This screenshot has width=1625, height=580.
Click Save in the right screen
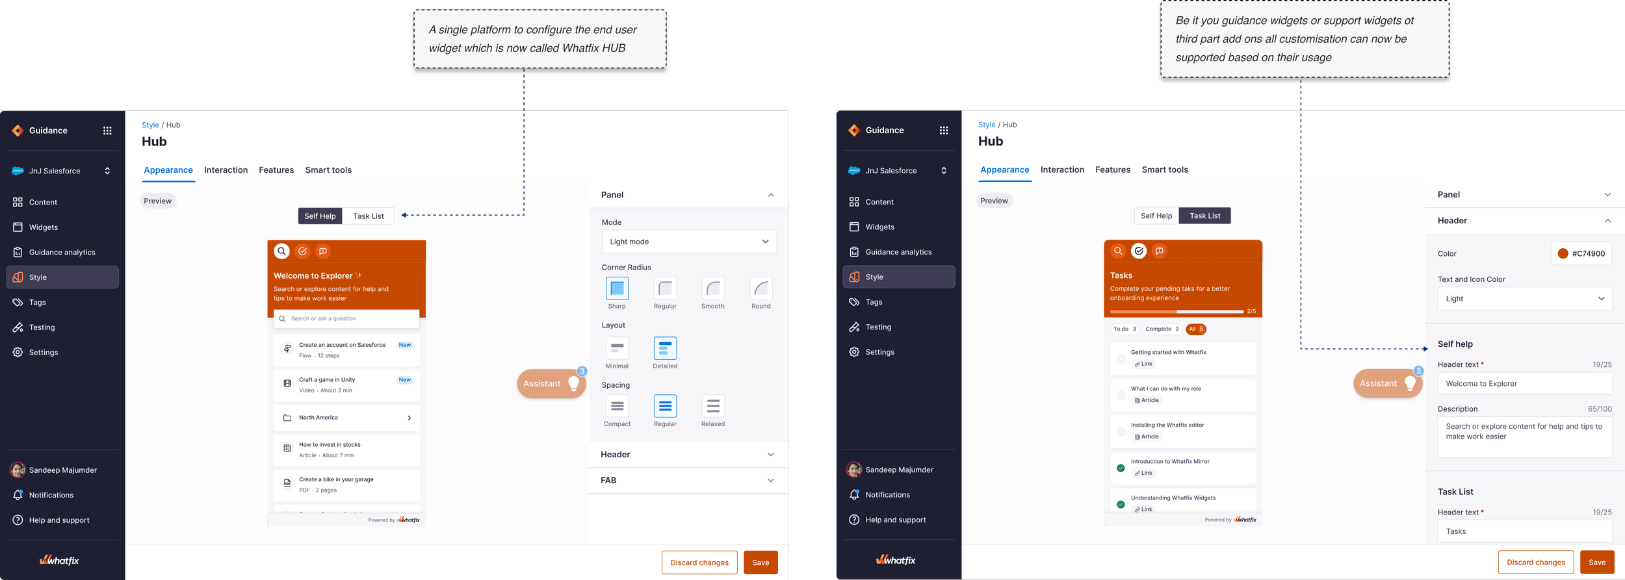click(x=1597, y=562)
